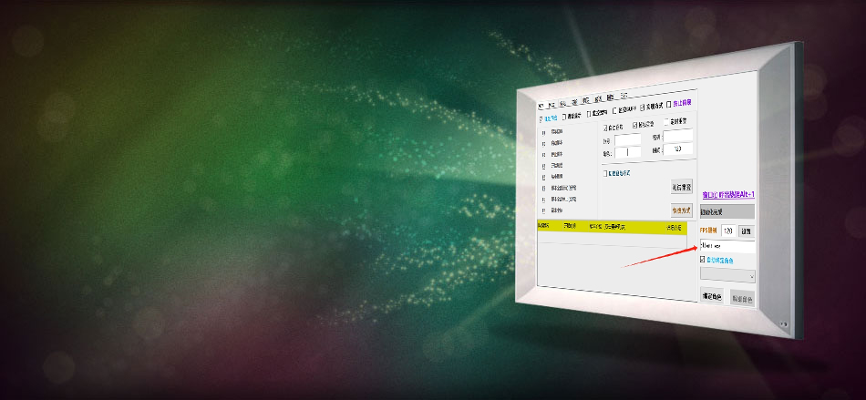Click the bind role button beneath the dropdown
This screenshot has height=400, width=866.
pos(712,296)
